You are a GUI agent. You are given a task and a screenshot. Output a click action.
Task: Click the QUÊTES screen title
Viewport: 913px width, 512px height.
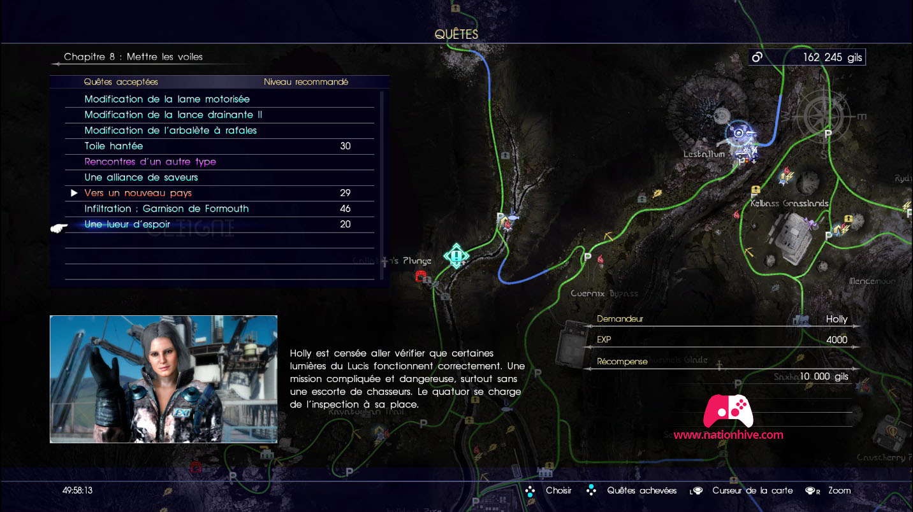(x=456, y=34)
